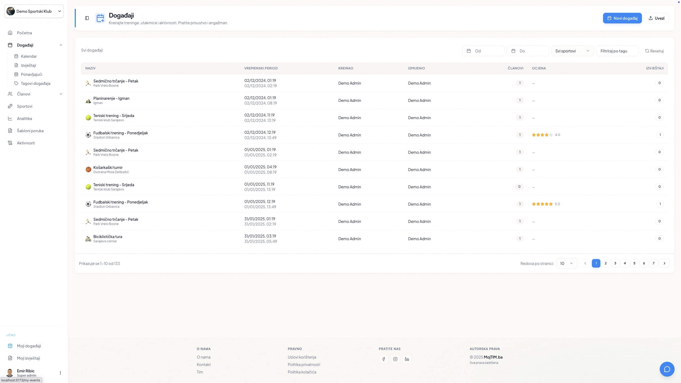Collapse the Događaji sidebar section

point(61,45)
